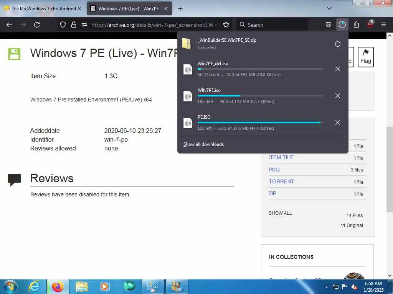Open Windows Media Player from the taskbar
393x294 pixels.
[x=105, y=286]
